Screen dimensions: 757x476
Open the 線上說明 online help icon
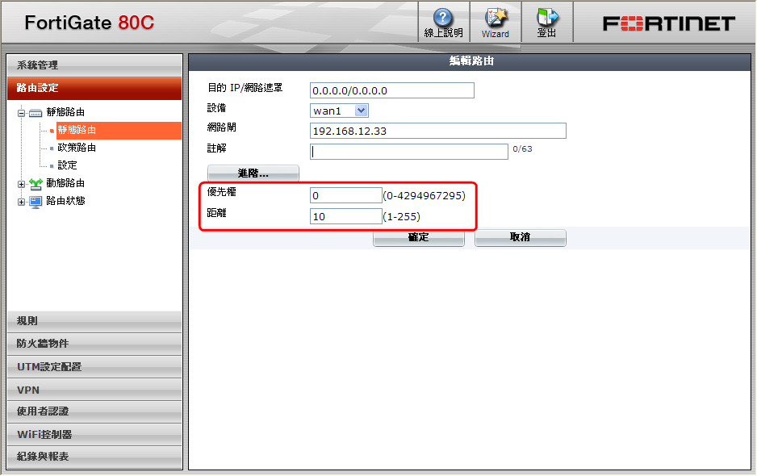pos(443,18)
